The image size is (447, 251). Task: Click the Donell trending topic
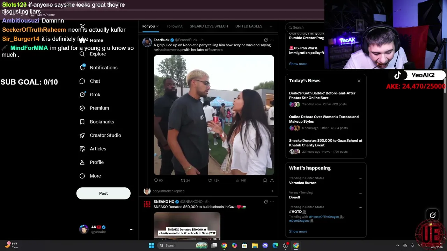(x=294, y=197)
